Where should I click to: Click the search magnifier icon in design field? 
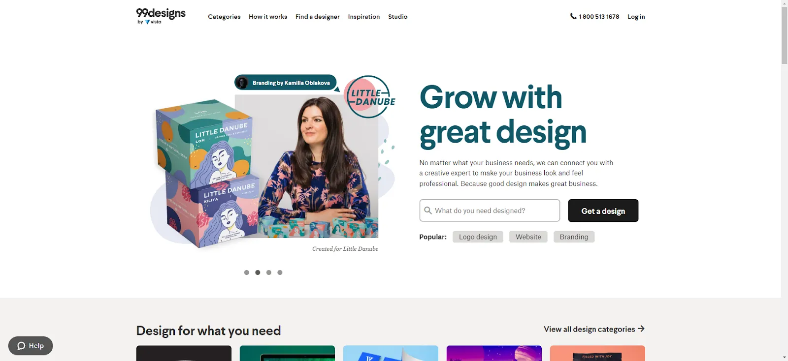pos(428,211)
